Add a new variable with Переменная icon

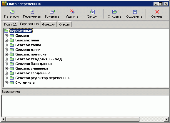32,12
